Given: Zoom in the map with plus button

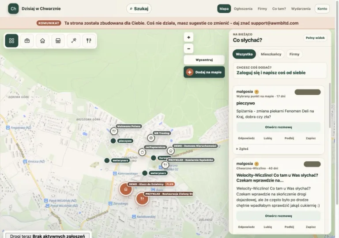Looking at the screenshot, I should coord(188,37).
